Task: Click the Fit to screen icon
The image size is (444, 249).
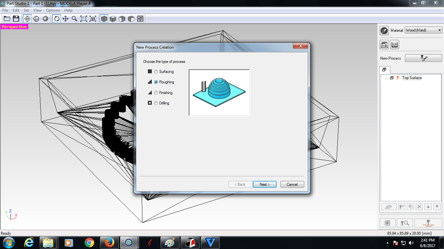Action: coord(84,19)
